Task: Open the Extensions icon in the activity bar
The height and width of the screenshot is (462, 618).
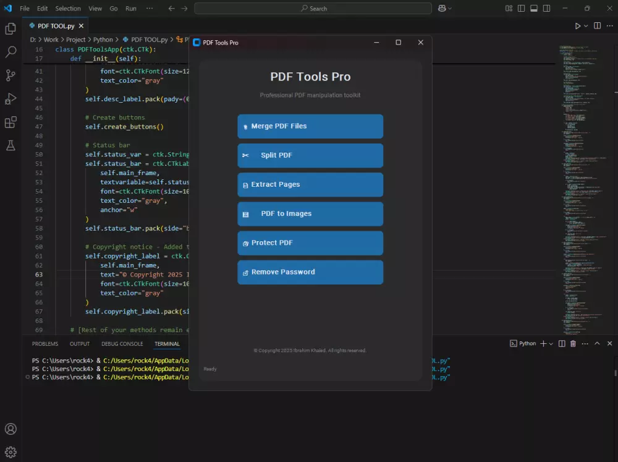Action: 10,122
